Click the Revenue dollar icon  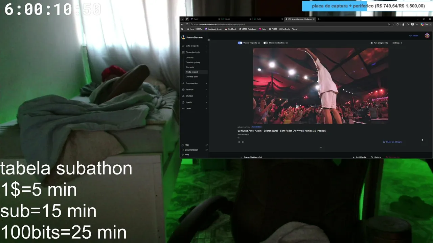click(x=183, y=90)
